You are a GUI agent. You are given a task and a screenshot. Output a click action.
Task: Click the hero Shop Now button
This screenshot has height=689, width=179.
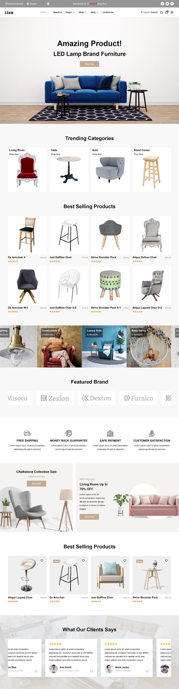tap(89, 64)
